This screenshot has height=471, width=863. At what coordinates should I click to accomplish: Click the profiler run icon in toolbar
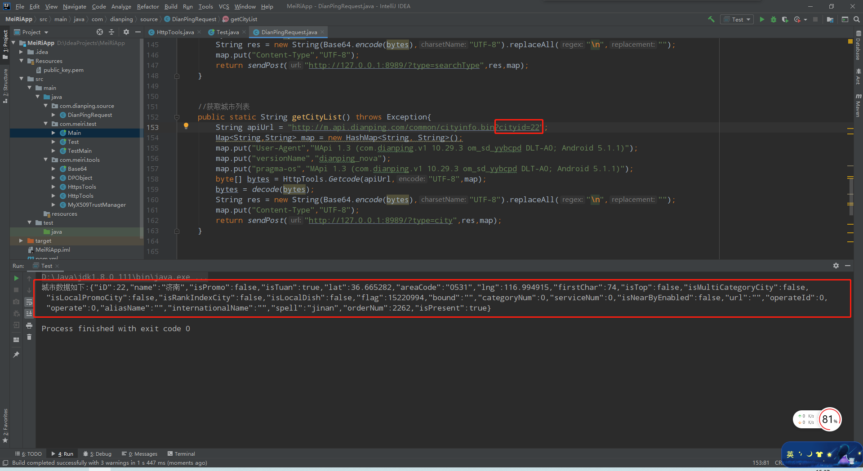797,19
